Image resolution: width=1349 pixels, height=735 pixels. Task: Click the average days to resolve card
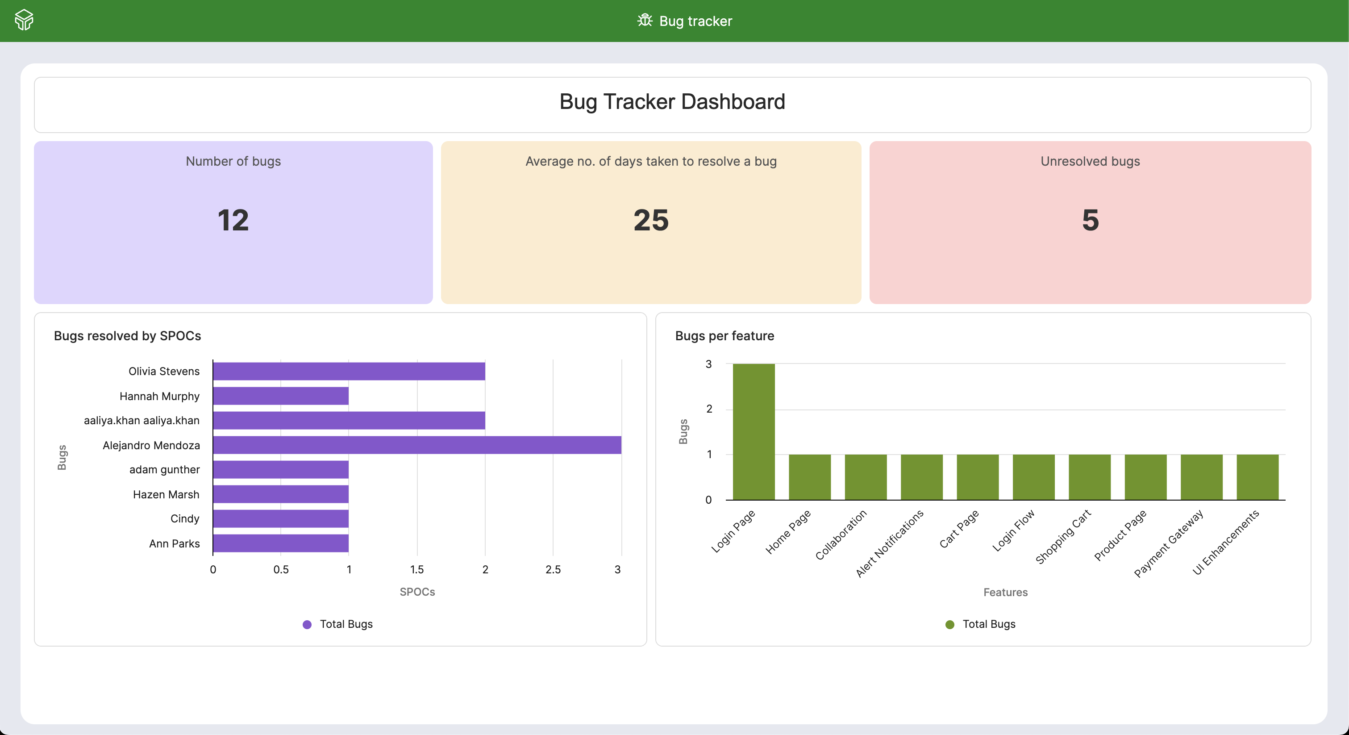(650, 222)
